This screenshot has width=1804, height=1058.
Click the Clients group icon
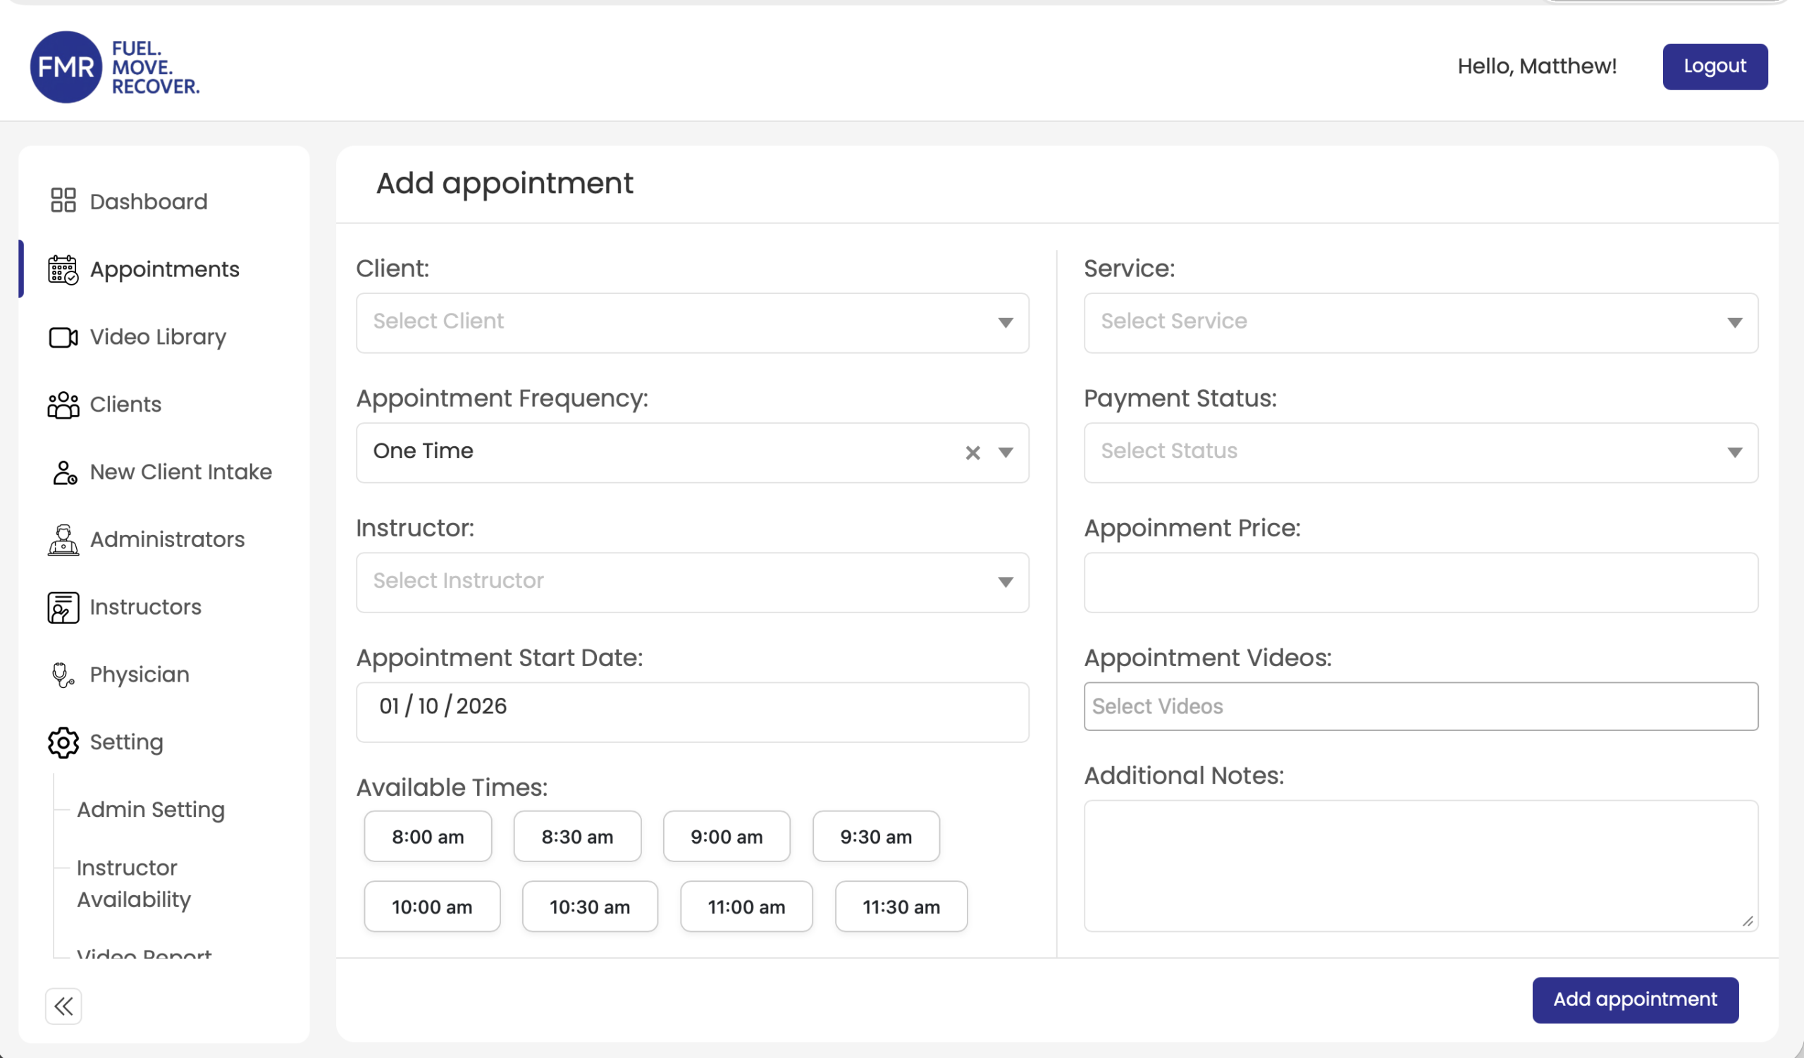click(63, 405)
